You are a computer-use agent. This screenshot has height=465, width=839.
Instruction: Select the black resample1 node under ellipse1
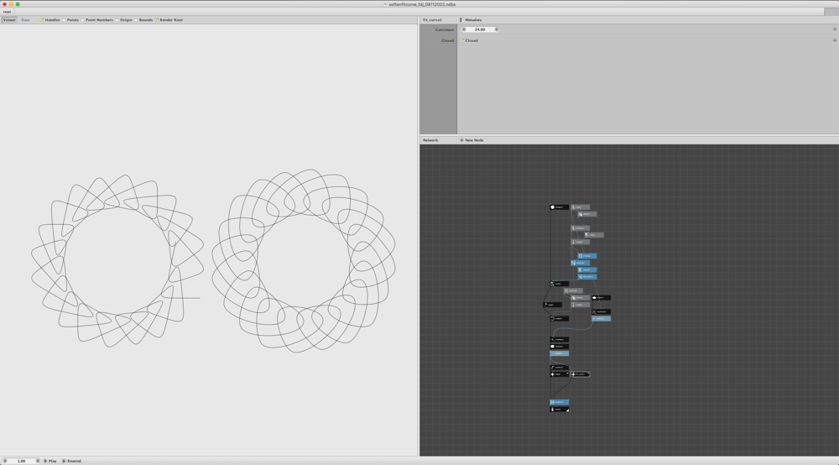601,311
